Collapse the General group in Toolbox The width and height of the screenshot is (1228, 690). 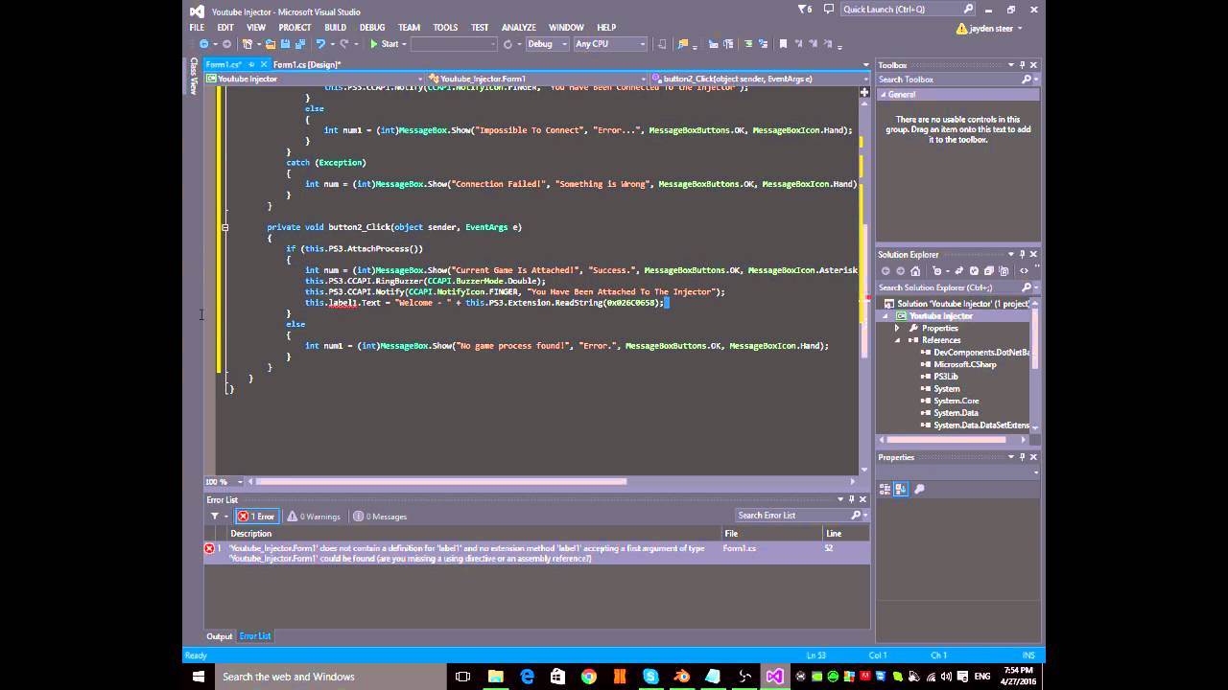(x=883, y=95)
